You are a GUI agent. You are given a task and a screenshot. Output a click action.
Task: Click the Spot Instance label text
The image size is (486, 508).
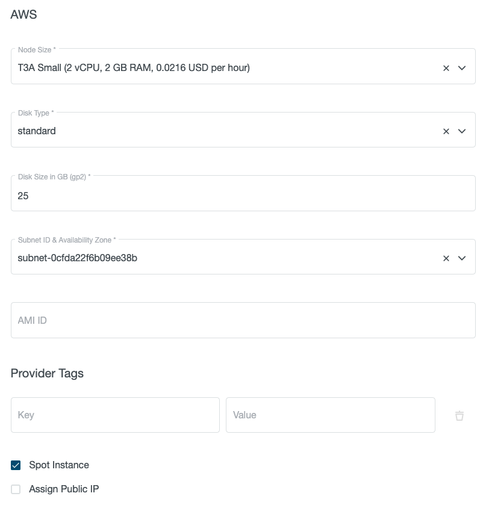(58, 465)
